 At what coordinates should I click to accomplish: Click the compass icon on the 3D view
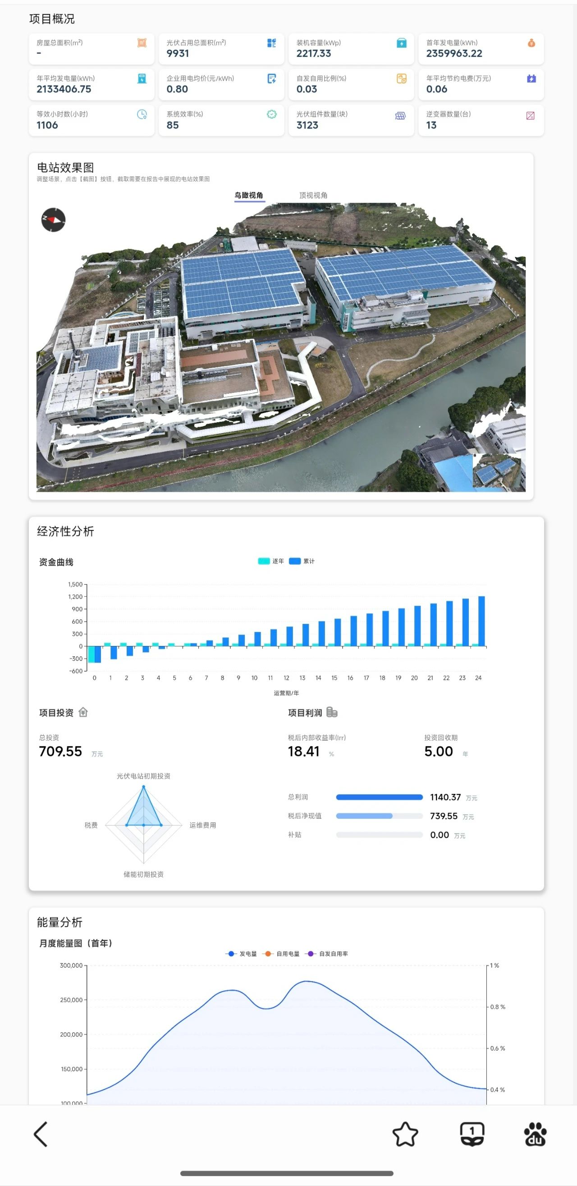tap(53, 220)
